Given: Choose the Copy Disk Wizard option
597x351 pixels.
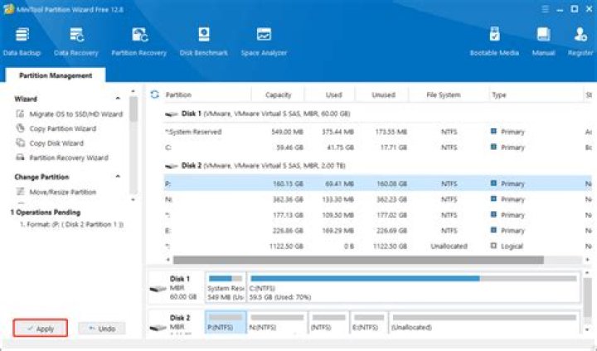Looking at the screenshot, I should tap(50, 143).
